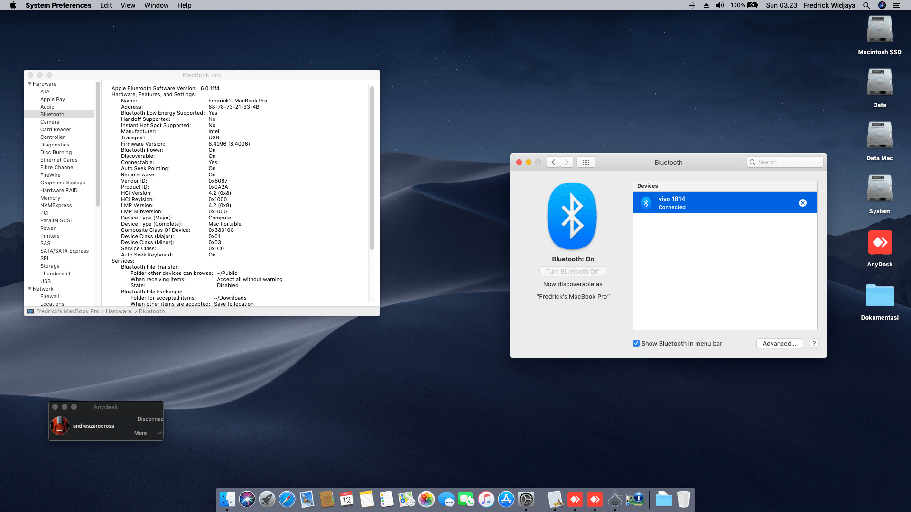The width and height of the screenshot is (911, 512).
Task: Open Launchpad from the Dock
Action: click(x=267, y=499)
